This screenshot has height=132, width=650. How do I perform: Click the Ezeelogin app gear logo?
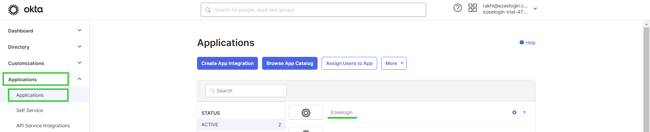click(x=306, y=112)
